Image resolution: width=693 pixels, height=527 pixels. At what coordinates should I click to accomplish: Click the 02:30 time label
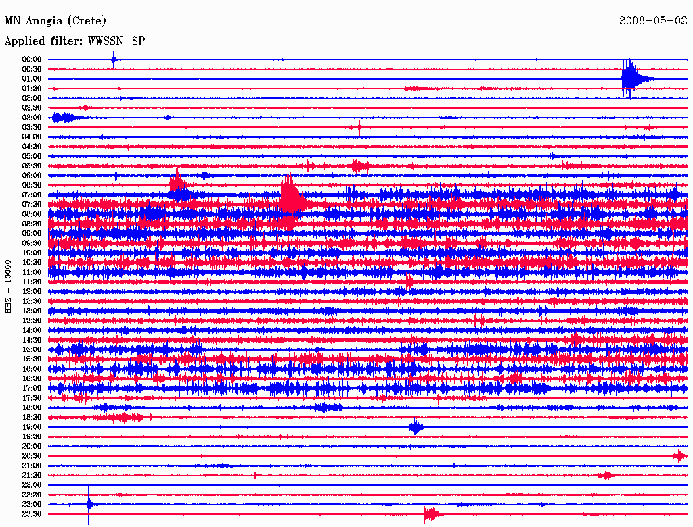tap(32, 107)
